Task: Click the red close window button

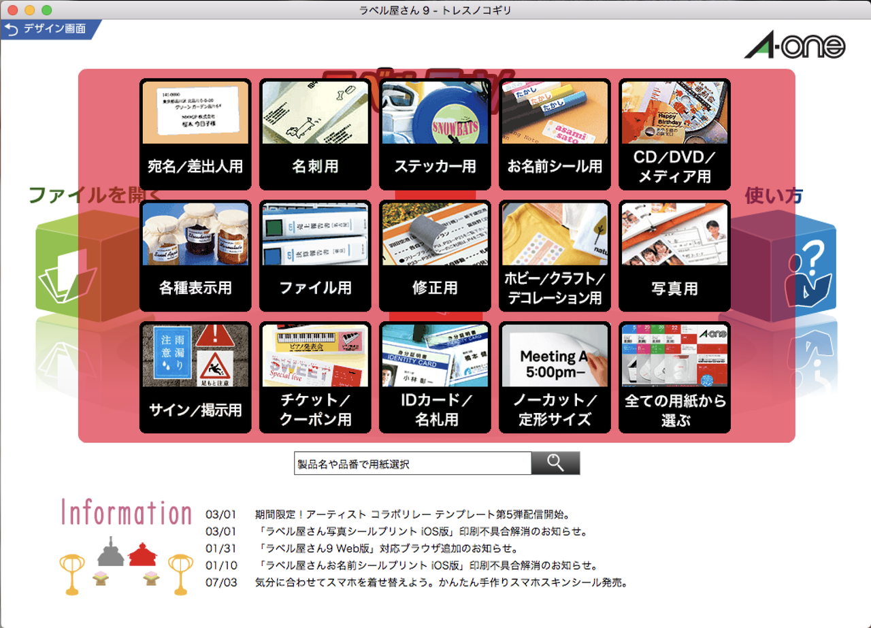Action: click(12, 10)
